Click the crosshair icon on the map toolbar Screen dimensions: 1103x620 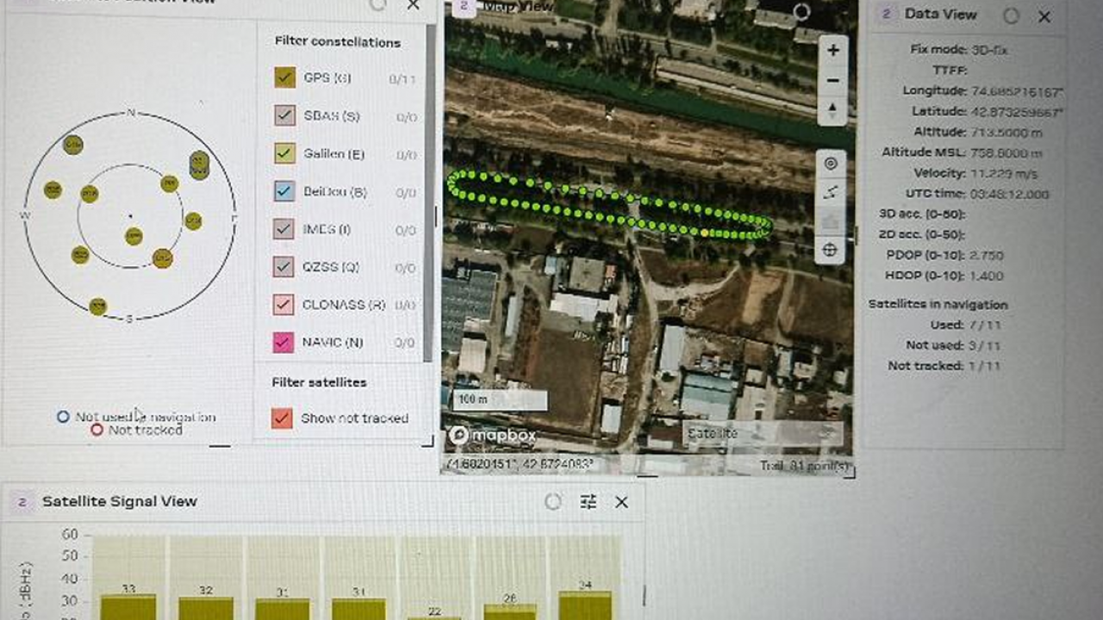click(x=831, y=251)
